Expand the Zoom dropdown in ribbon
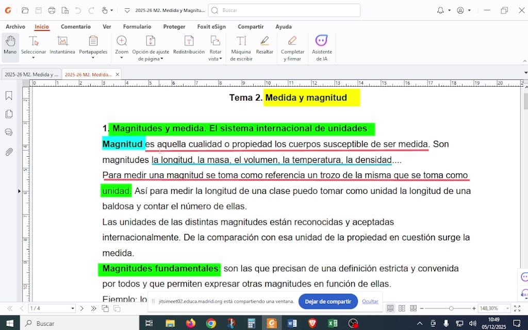The width and height of the screenshot is (528, 330). click(122, 58)
